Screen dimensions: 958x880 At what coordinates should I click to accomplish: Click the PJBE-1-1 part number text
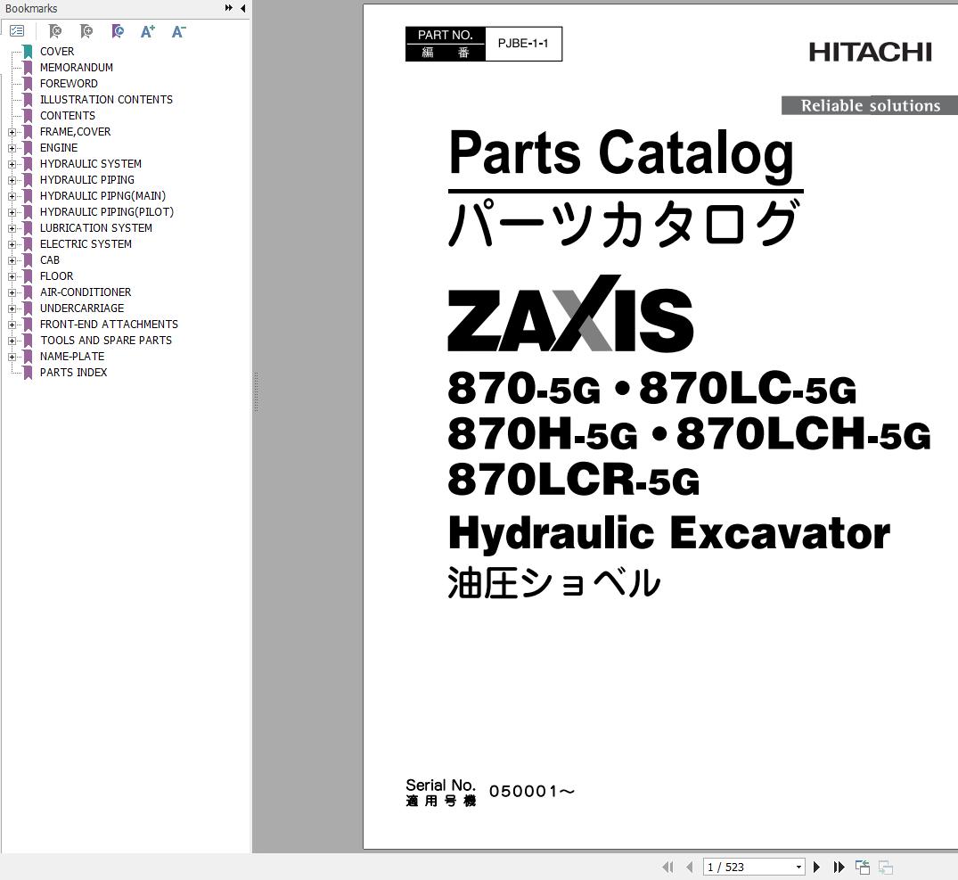[523, 44]
